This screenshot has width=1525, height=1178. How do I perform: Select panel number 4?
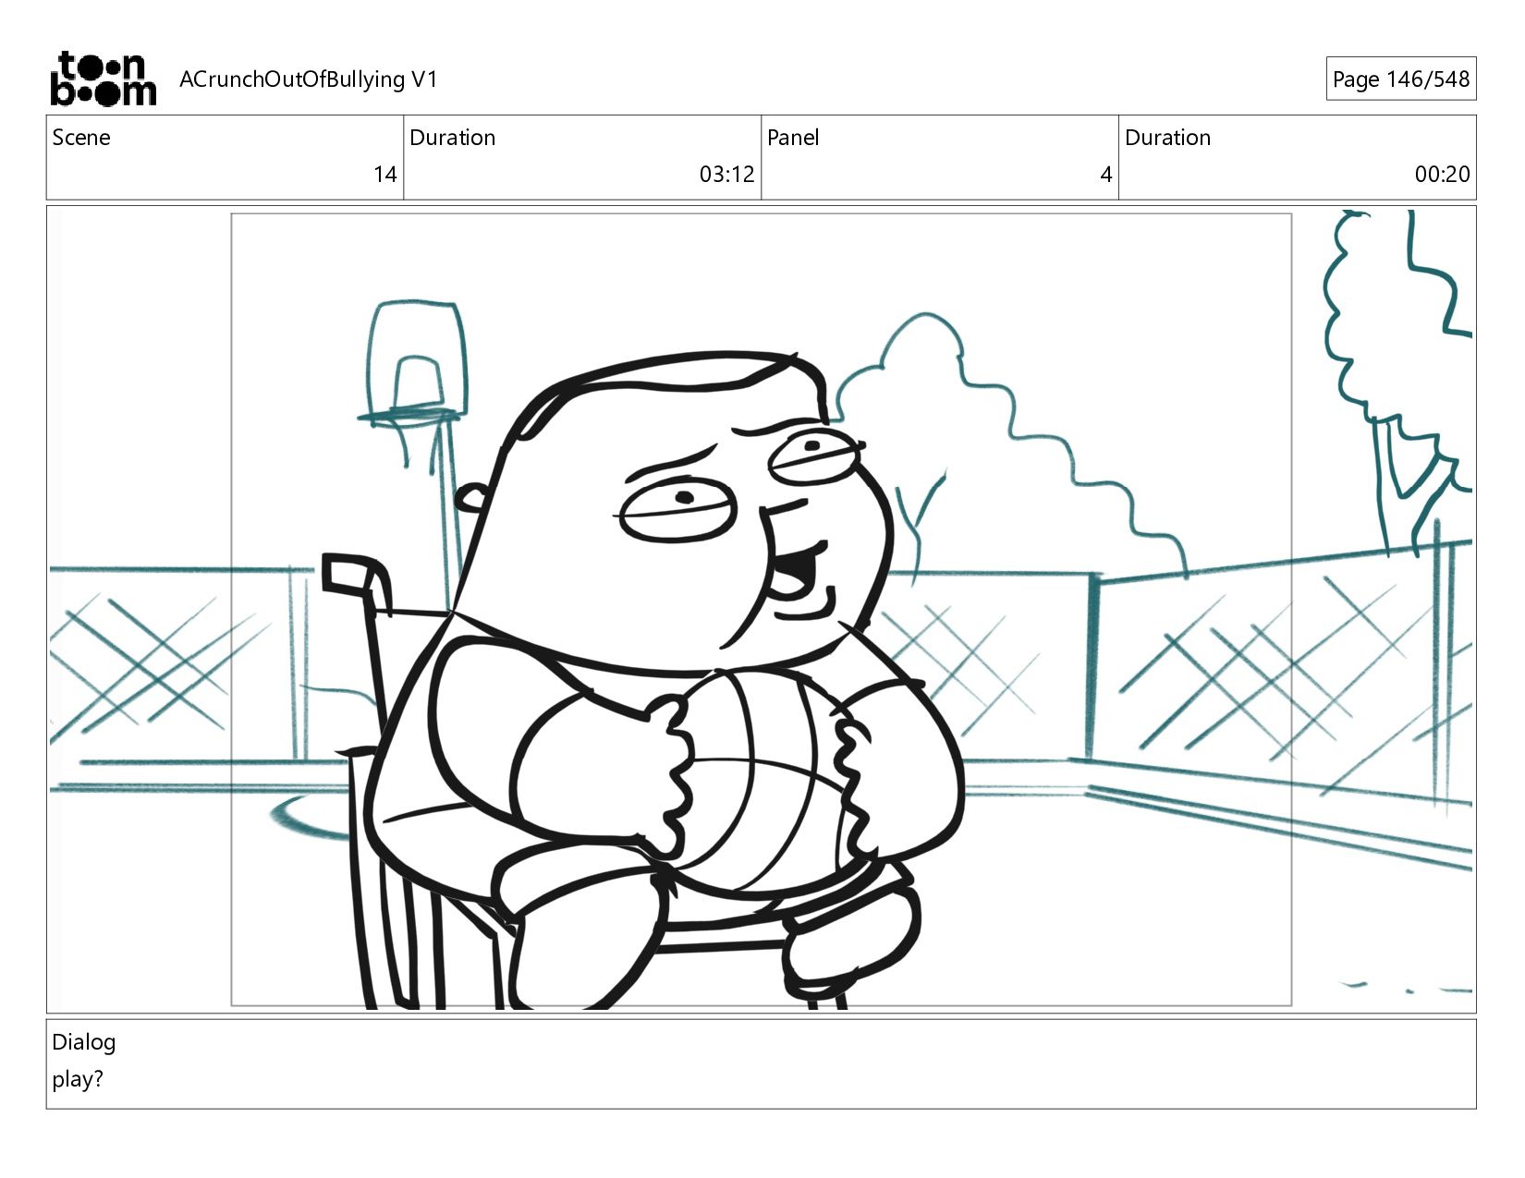pos(1105,175)
